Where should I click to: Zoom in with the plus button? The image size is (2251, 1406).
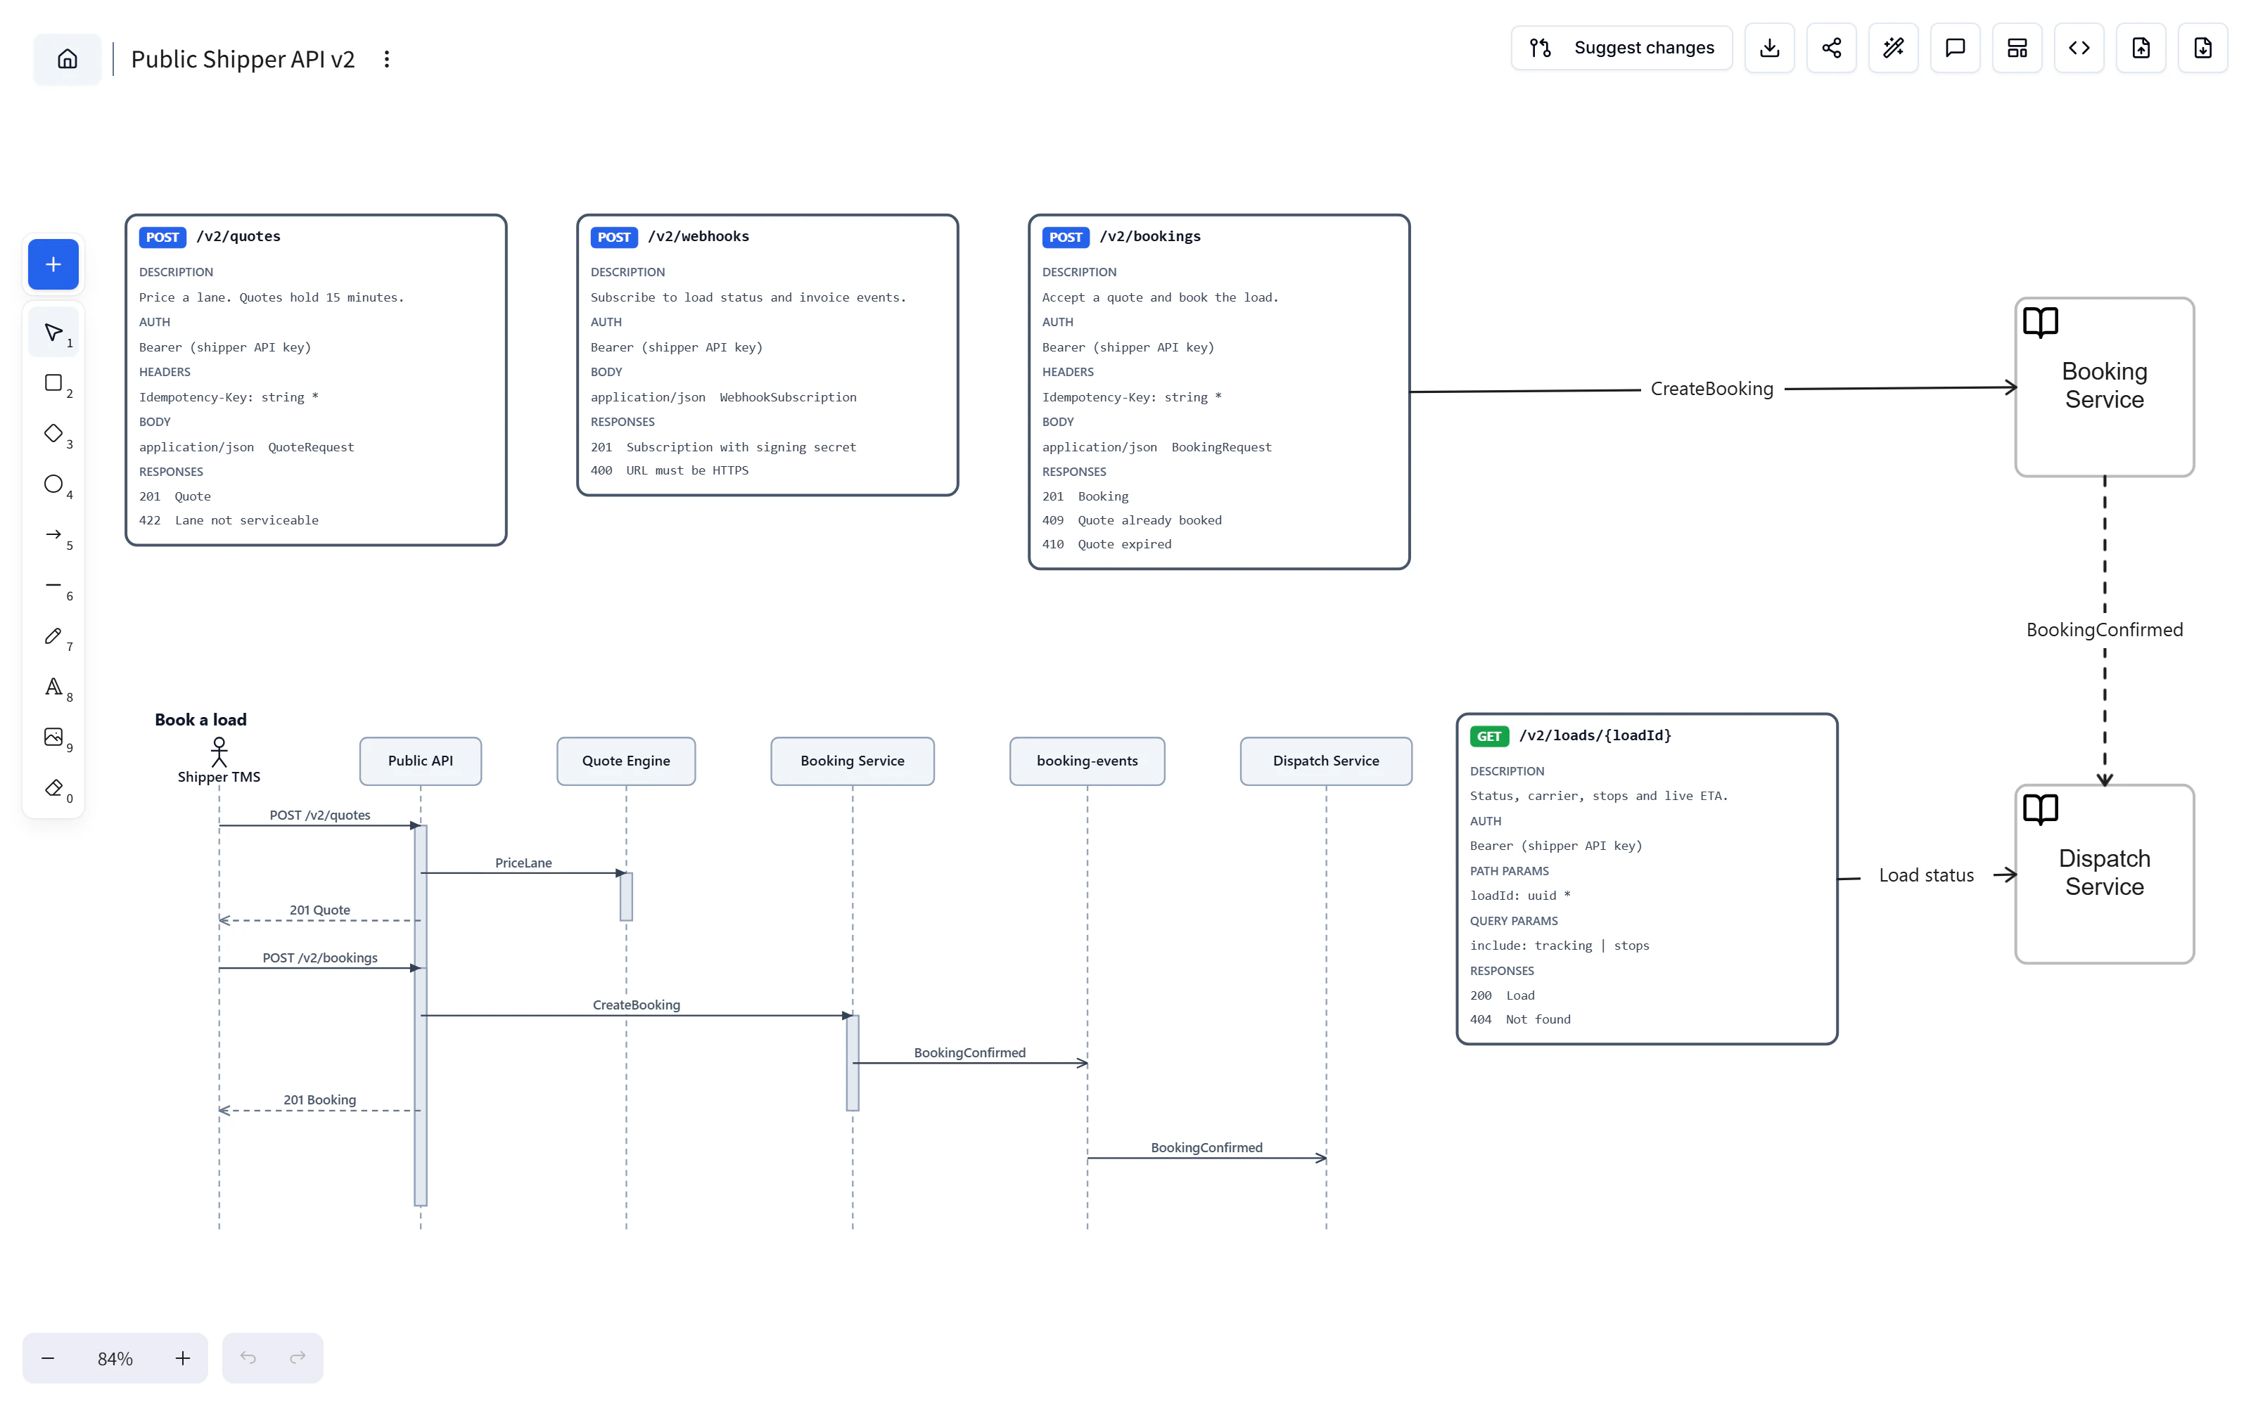(x=182, y=1359)
